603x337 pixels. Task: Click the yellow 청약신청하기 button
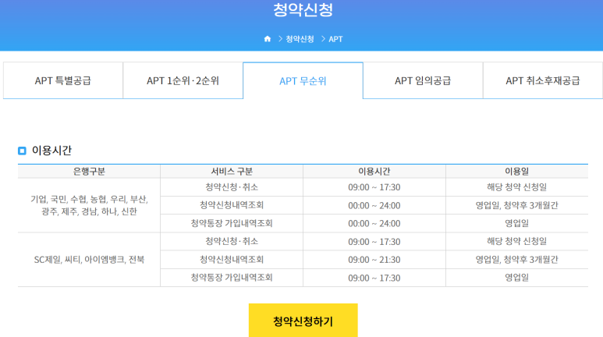[303, 321]
